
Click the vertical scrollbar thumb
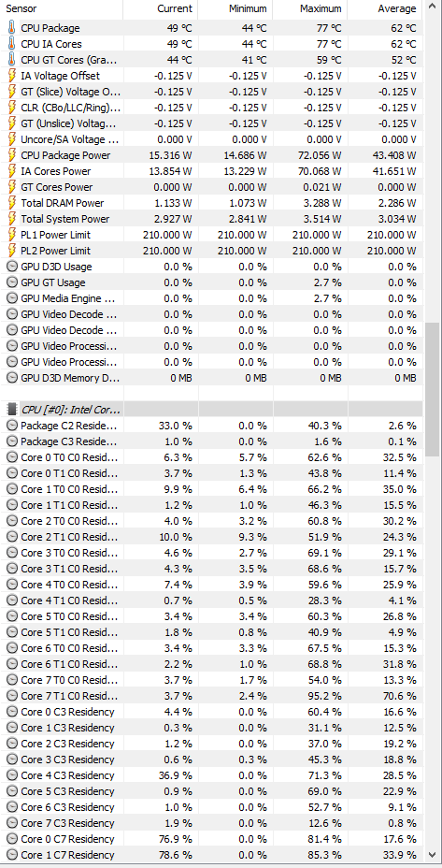click(x=433, y=389)
